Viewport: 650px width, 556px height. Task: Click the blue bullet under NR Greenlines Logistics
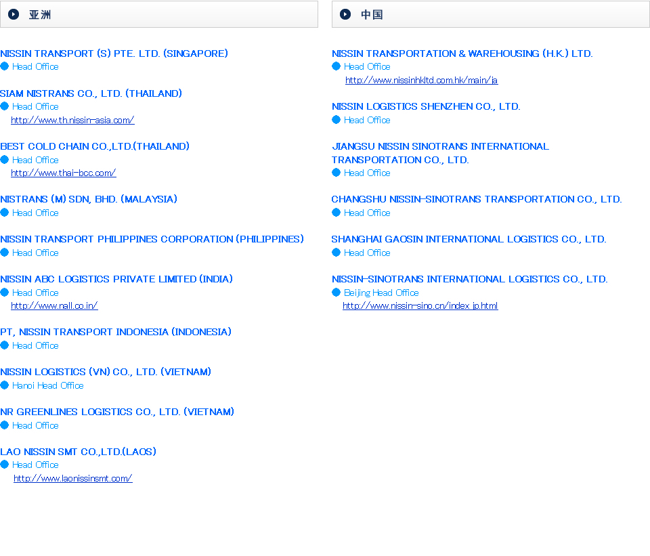(5, 425)
